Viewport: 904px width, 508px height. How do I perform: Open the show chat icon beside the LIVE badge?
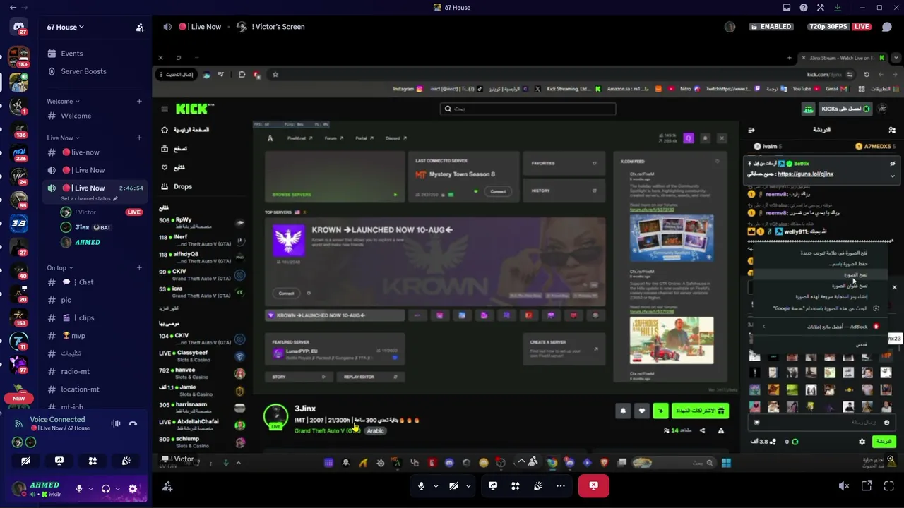[x=888, y=27]
